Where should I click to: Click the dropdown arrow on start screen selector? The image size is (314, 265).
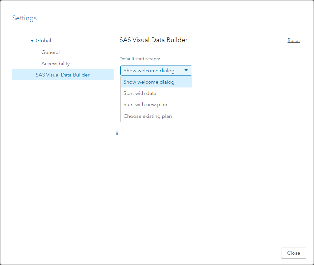click(186, 70)
